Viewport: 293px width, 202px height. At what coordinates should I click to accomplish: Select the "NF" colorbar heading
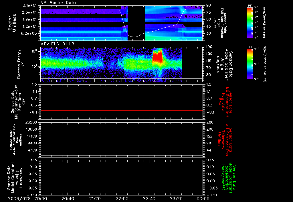[x=250, y=6]
